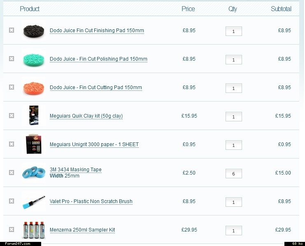Remove Menzerna 250ml Sampler Kit item
The height and width of the screenshot is (246, 305).
(x=12, y=229)
